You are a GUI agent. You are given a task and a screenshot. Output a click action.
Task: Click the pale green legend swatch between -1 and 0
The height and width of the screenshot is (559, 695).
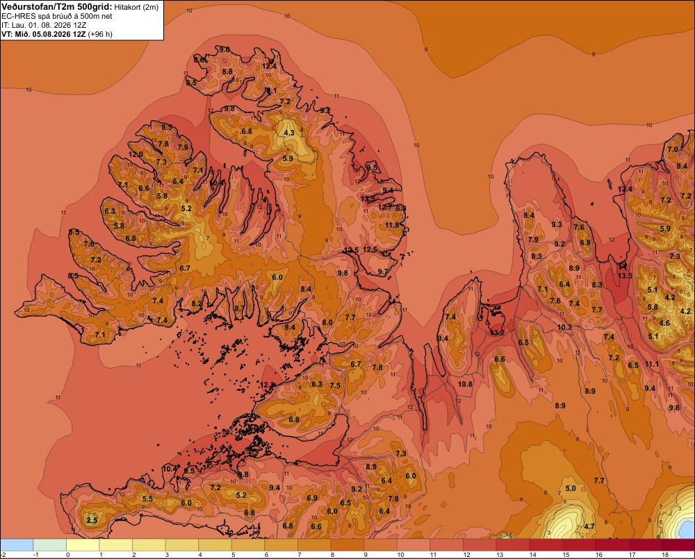coord(49,545)
